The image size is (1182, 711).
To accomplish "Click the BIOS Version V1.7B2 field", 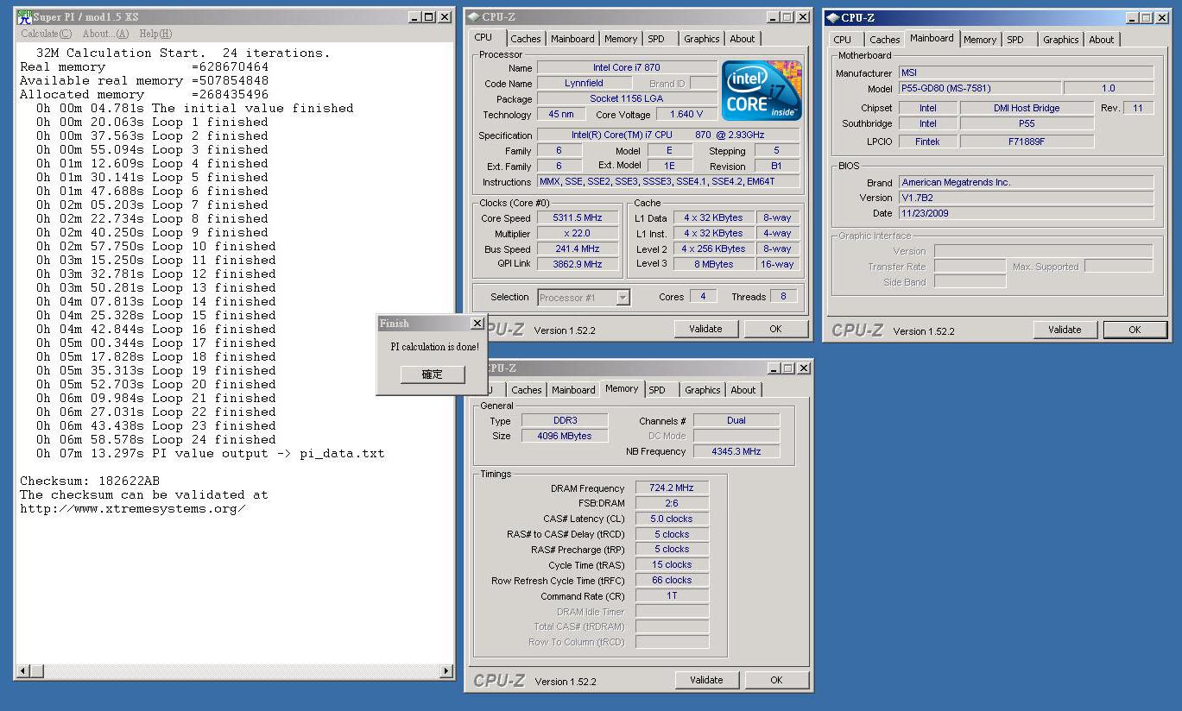I will pyautogui.click(x=1026, y=198).
